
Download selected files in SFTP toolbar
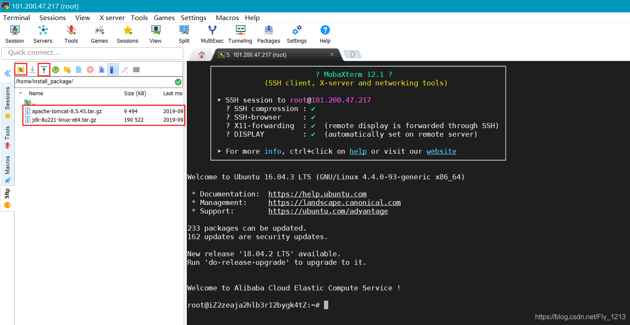[32, 69]
